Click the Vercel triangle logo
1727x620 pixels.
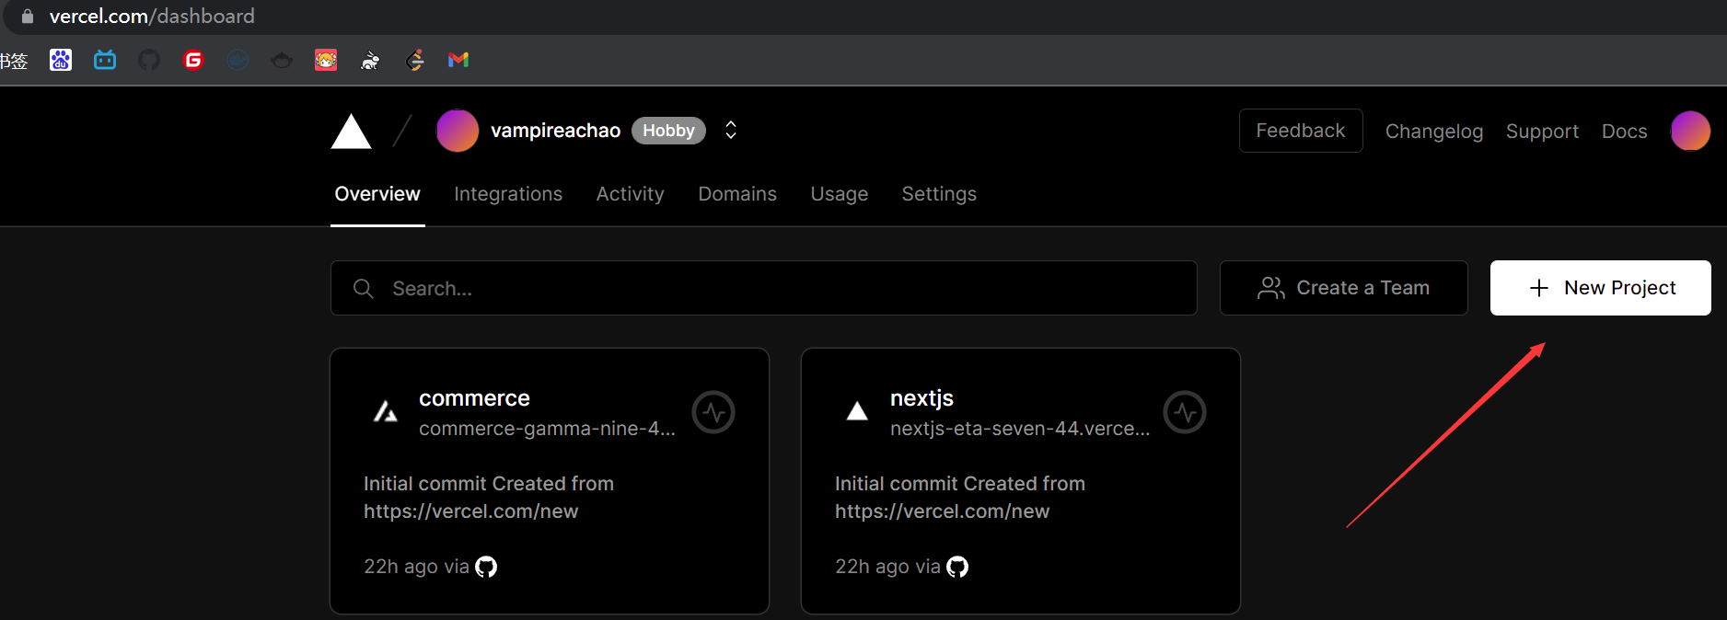point(351,132)
